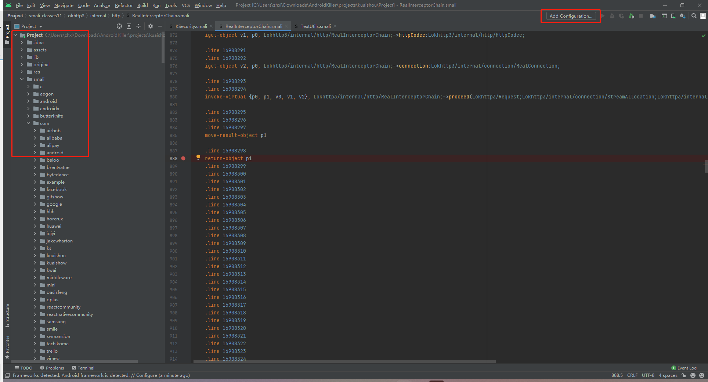The width and height of the screenshot is (708, 382).
Task: Click the Search Everywhere magnifier icon
Action: 694,16
